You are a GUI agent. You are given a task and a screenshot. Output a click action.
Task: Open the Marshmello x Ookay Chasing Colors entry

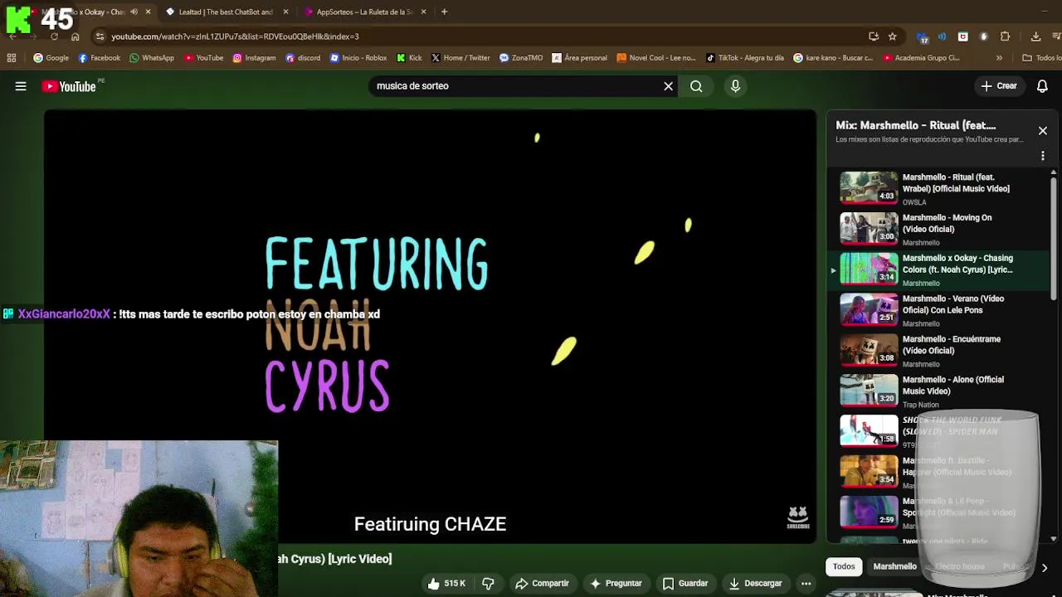938,269
